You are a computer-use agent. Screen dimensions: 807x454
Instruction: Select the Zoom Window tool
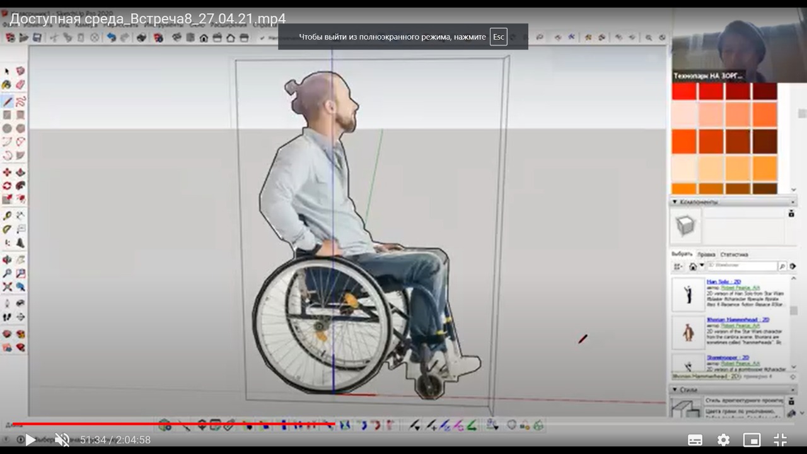click(x=20, y=272)
